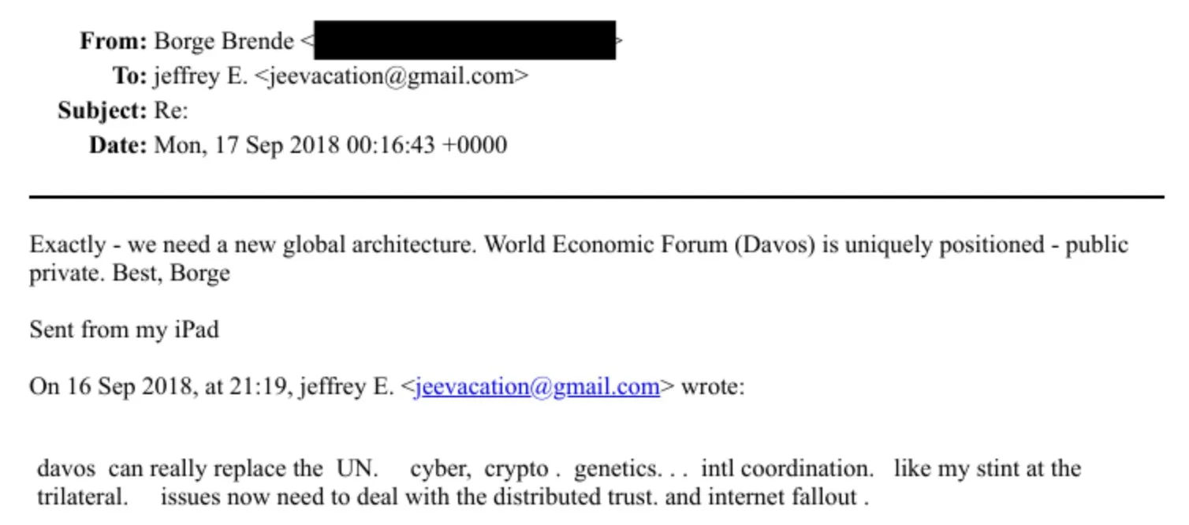
Task: Click the horizontal divider below the headers
Action: click(x=596, y=196)
